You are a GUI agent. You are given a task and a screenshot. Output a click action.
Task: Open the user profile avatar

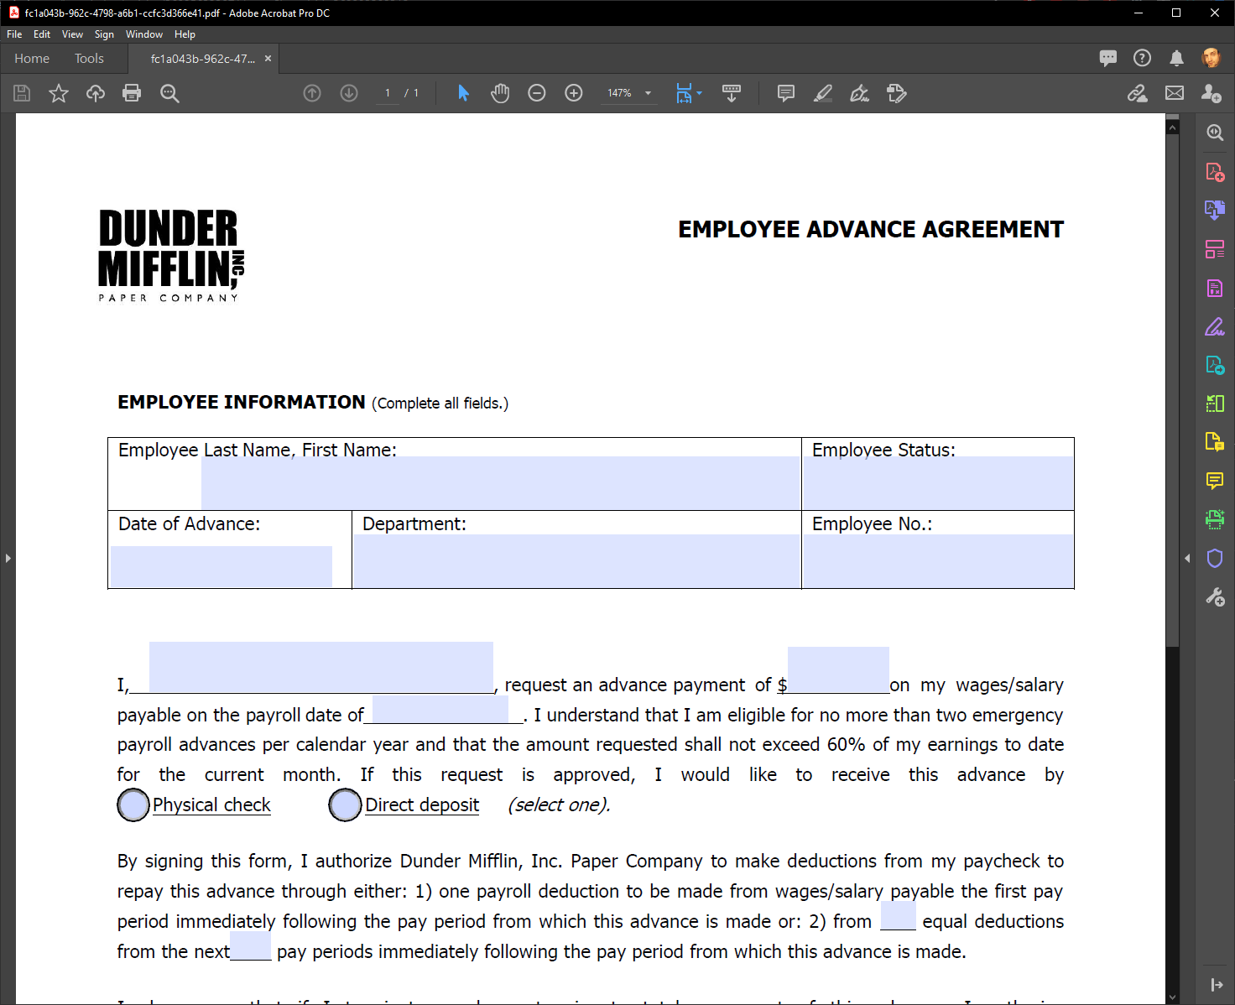[1211, 58]
